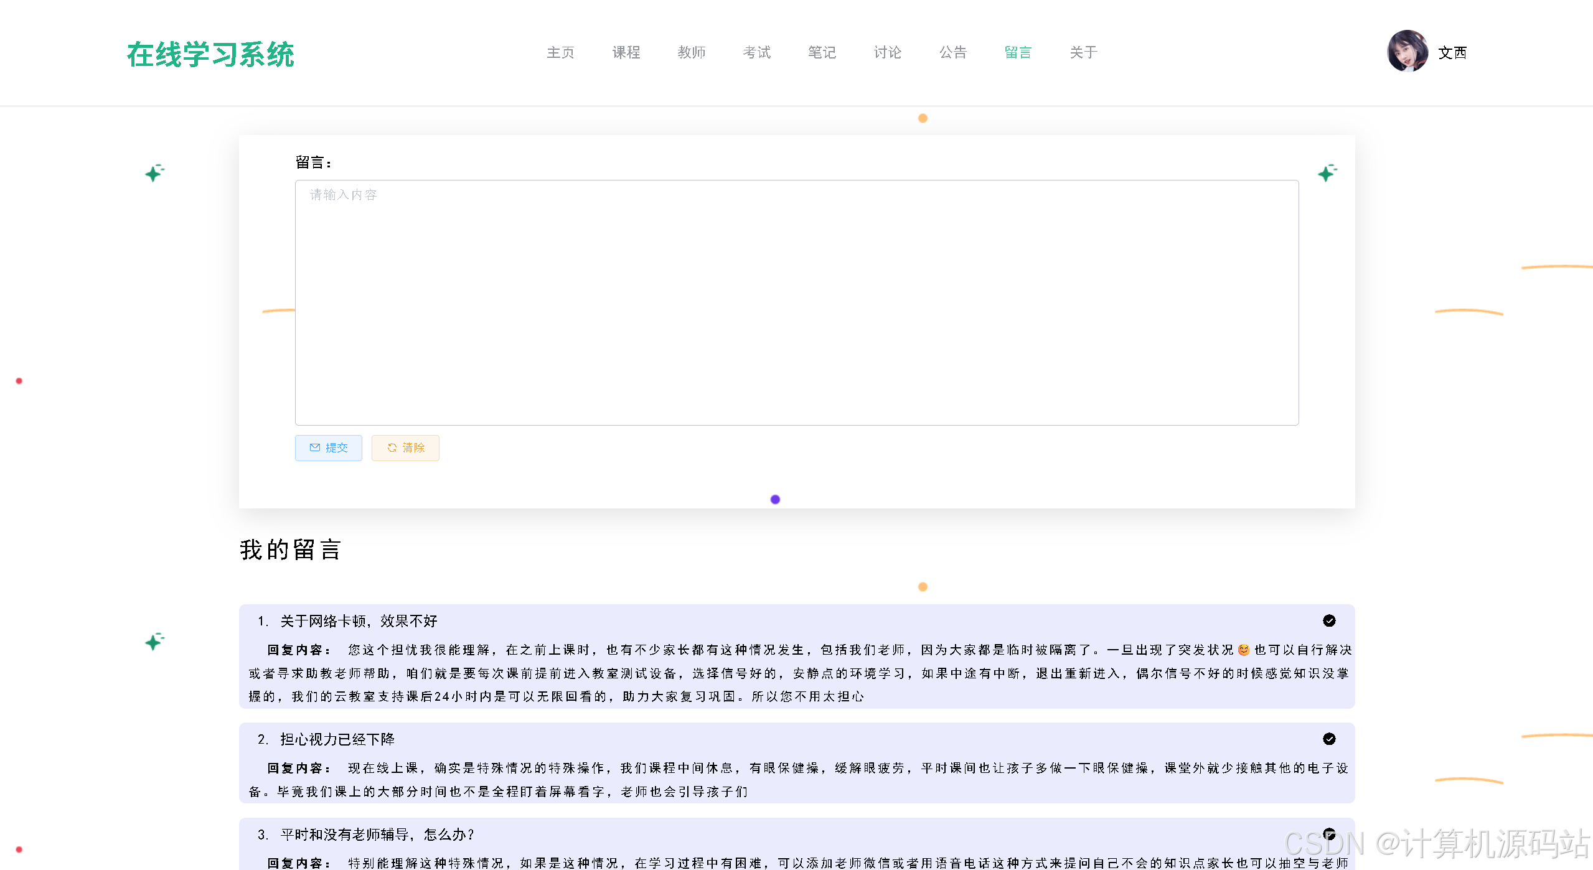
Task: Click the username 文西
Action: coord(1452,53)
